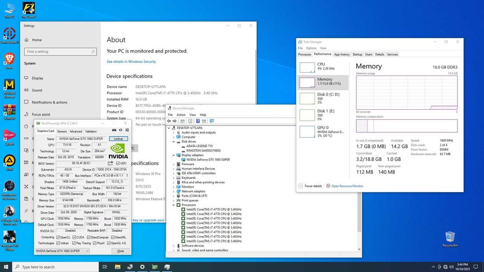The height and width of the screenshot is (272, 484).
Task: Click Device Manager blue help toolbar icon
Action: pos(198,121)
